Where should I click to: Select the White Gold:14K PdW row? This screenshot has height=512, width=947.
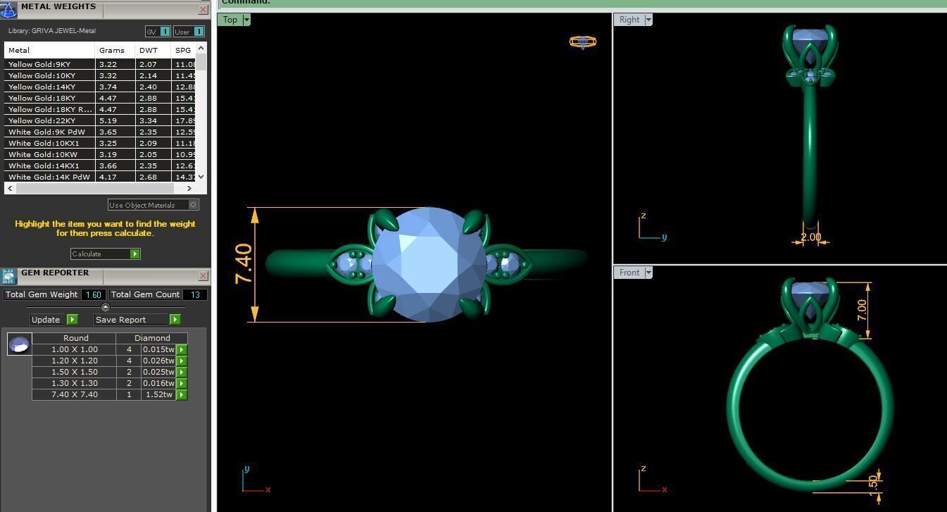(x=100, y=177)
